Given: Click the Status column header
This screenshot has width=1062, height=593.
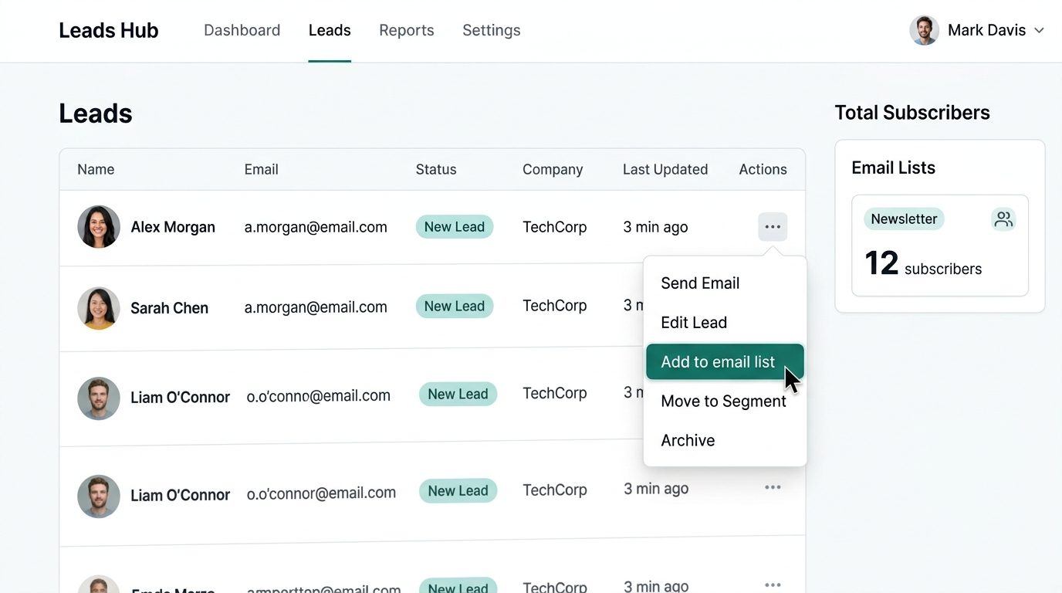Looking at the screenshot, I should point(436,170).
